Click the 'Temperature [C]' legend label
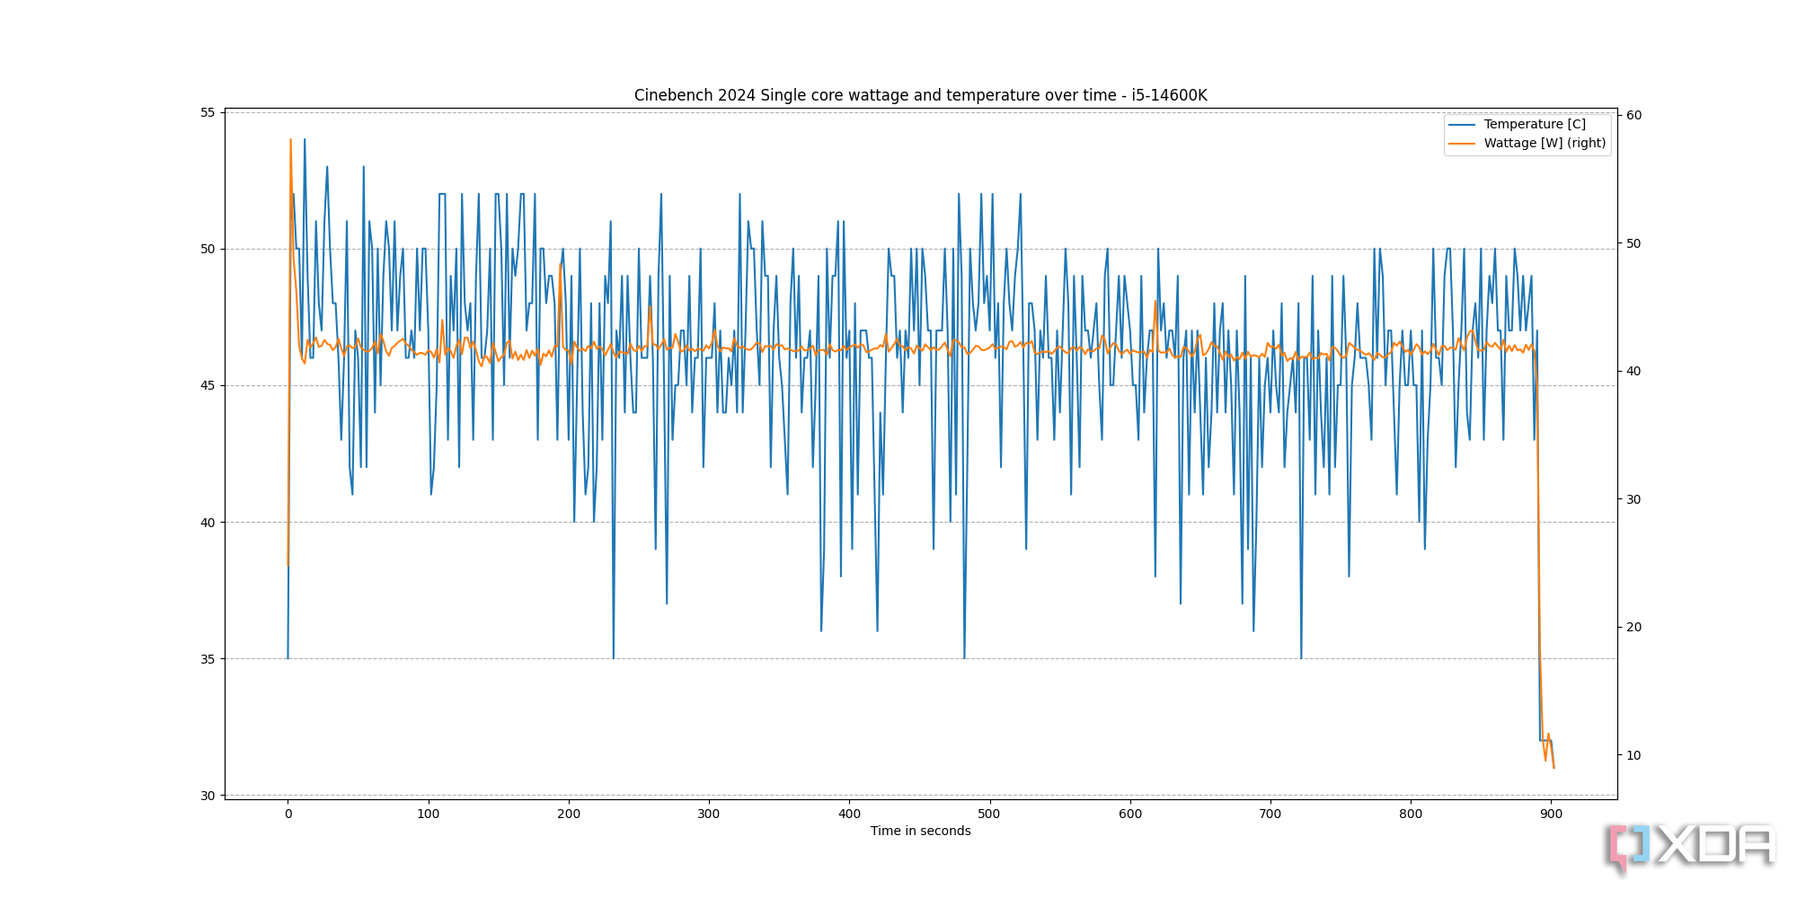Viewport: 1797px width, 898px height. (1535, 124)
